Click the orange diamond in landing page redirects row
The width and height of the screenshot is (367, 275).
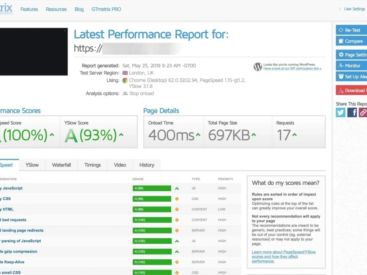tap(177, 230)
